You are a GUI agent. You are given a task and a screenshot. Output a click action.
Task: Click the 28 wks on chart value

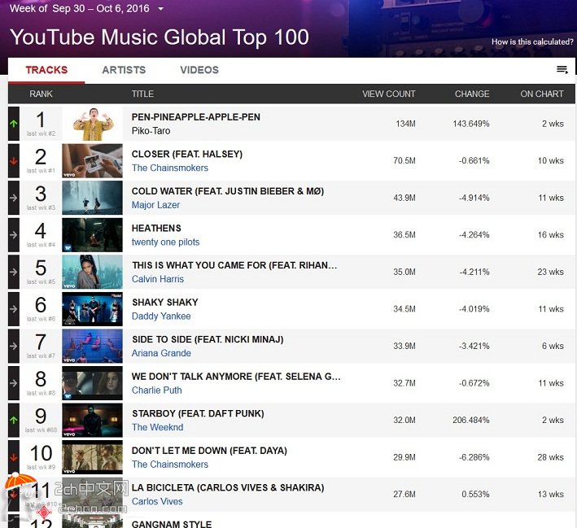550,457
